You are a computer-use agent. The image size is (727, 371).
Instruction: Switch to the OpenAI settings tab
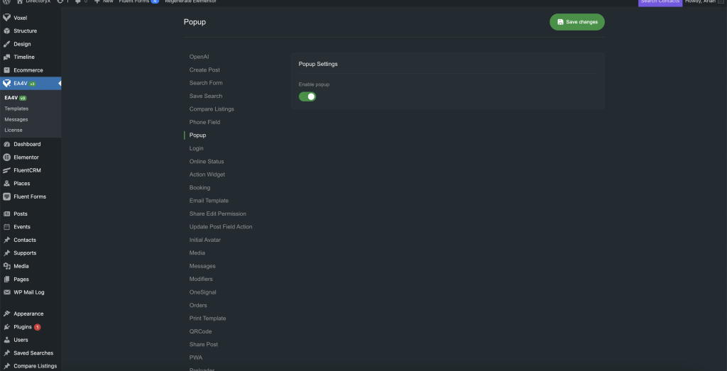pyautogui.click(x=199, y=57)
